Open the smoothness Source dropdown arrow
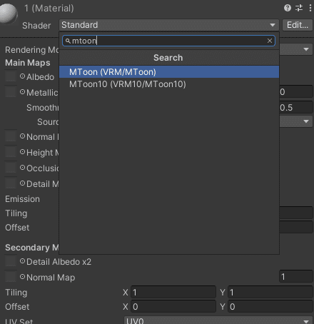 click(306, 121)
